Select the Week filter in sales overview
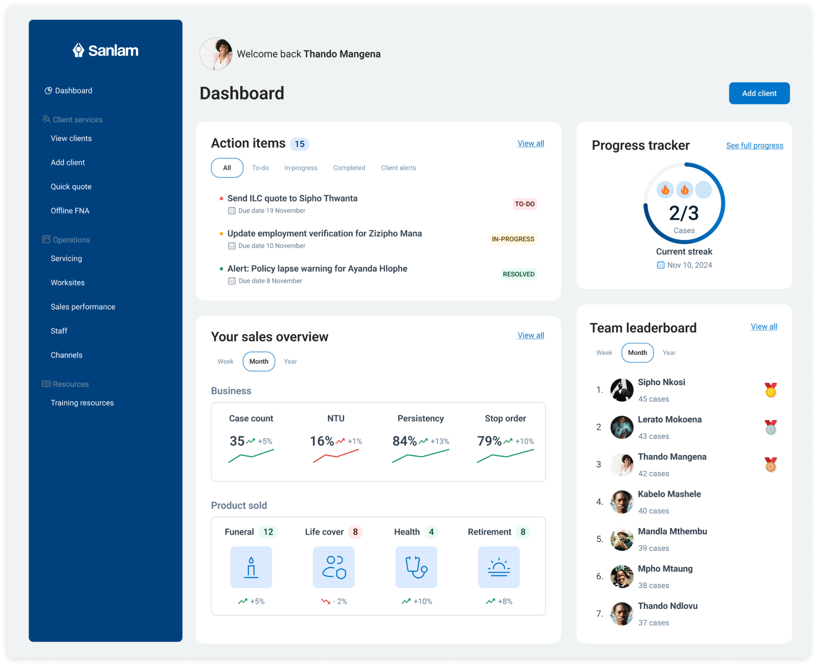The image size is (817, 666). (x=225, y=361)
